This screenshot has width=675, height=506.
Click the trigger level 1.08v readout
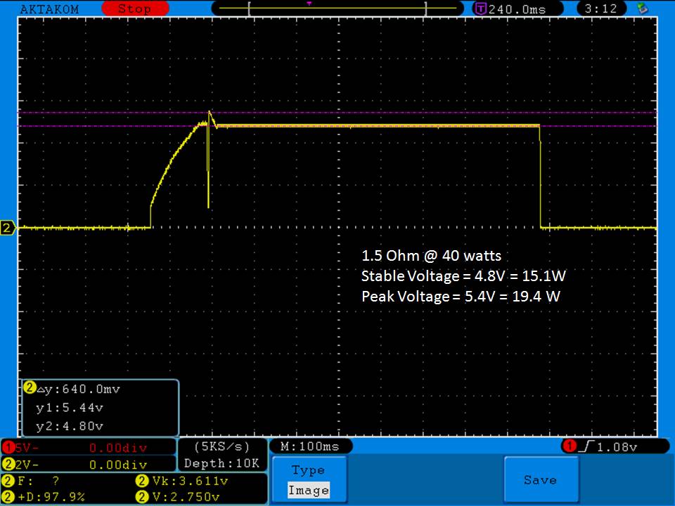(617, 448)
